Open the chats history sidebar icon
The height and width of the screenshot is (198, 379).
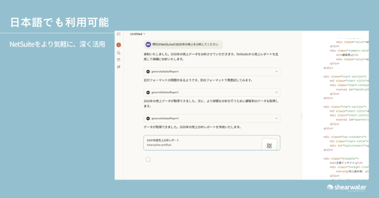tap(119, 53)
